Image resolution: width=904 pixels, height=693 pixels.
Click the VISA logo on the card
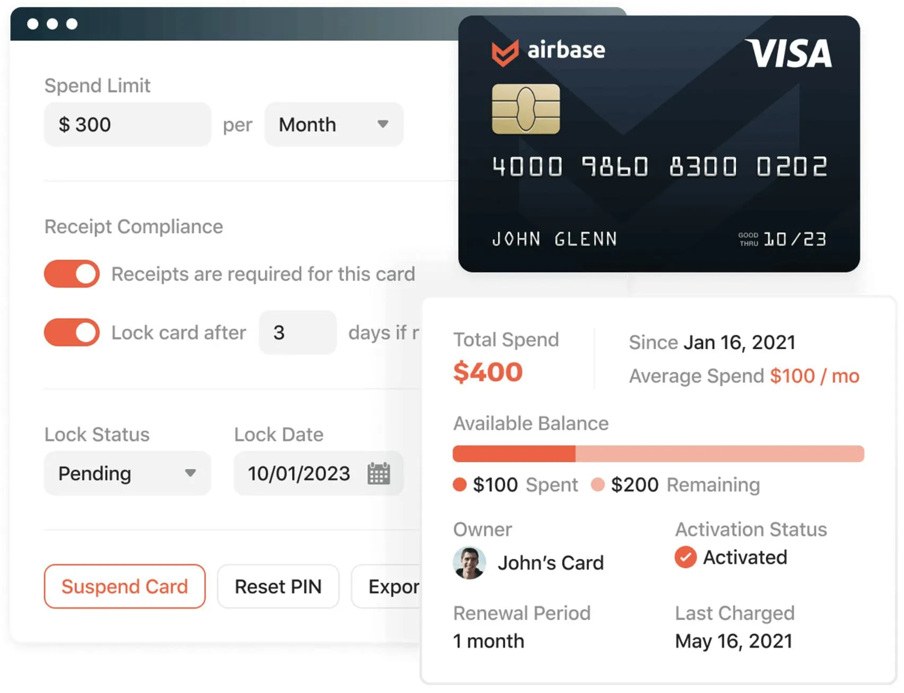[x=789, y=53]
